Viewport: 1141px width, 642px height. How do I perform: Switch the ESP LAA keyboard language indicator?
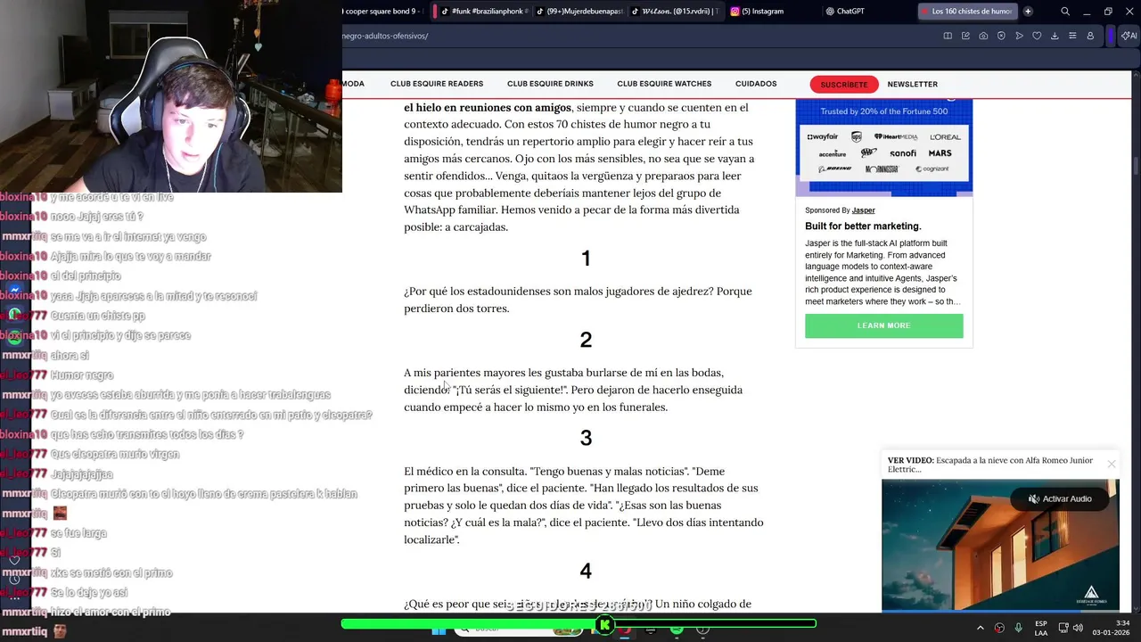(1041, 628)
